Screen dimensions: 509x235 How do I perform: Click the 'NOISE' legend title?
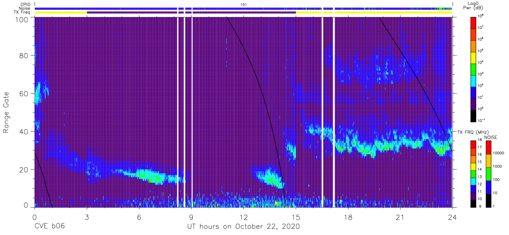point(491,137)
